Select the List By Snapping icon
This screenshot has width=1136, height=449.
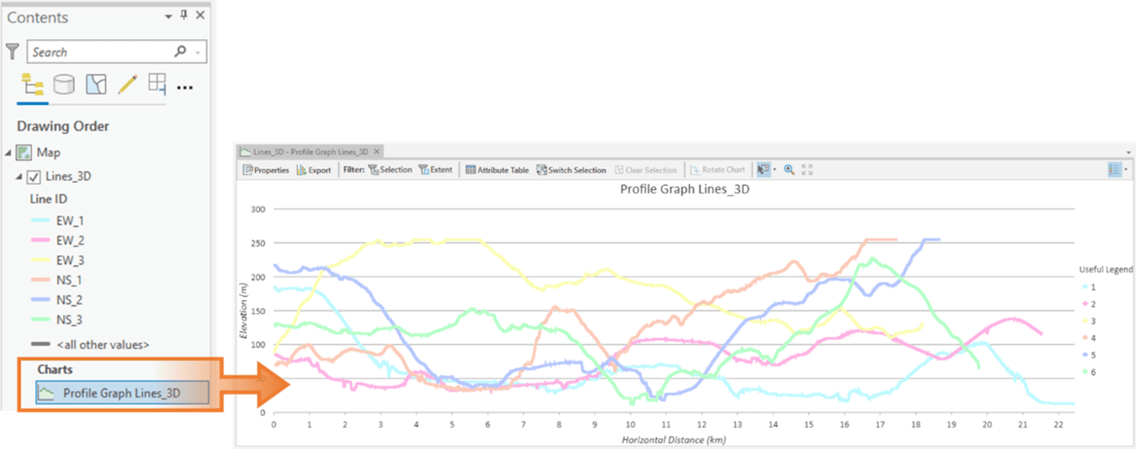pos(157,84)
